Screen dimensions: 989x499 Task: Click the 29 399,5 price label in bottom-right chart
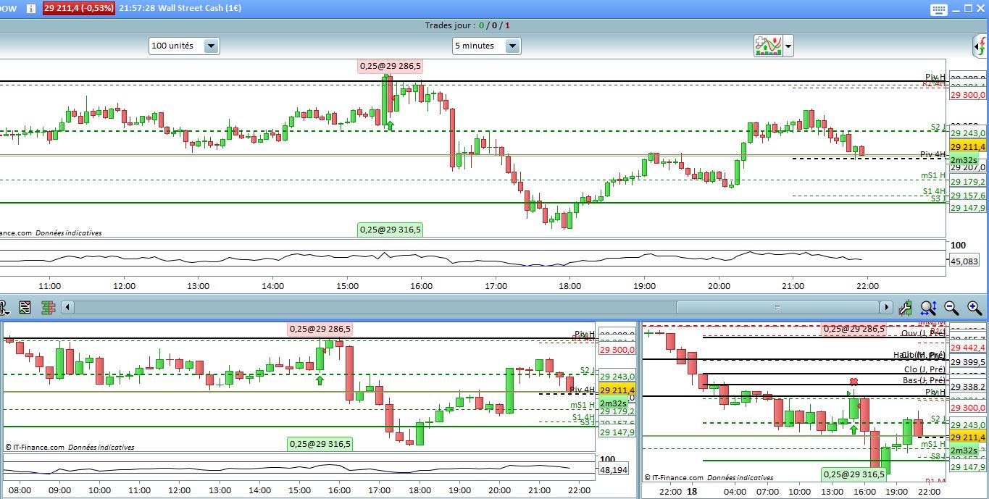click(969, 362)
